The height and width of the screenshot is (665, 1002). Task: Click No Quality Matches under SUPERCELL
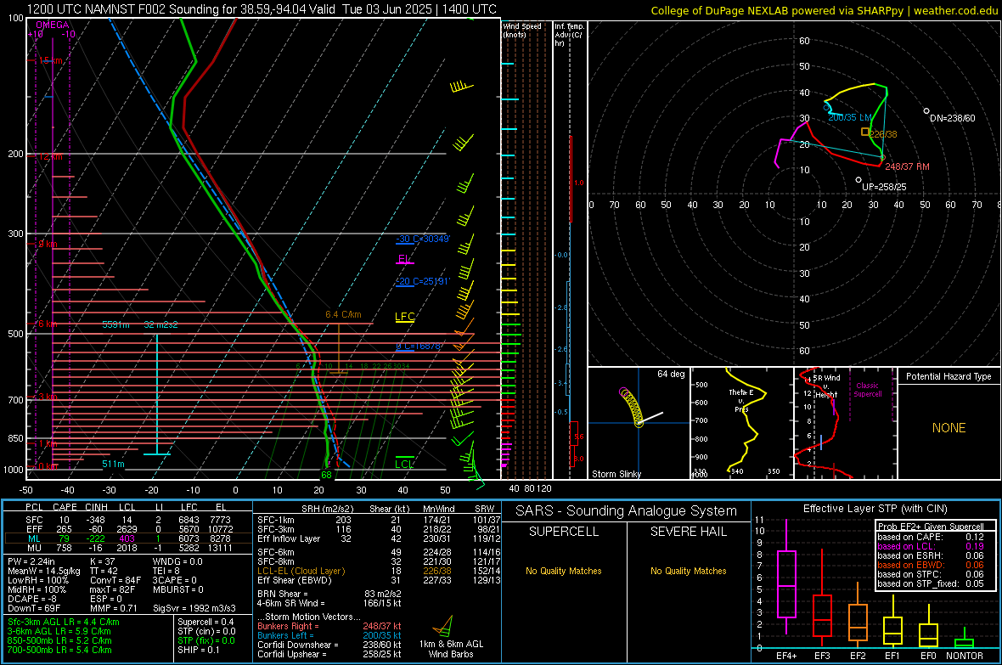[564, 571]
